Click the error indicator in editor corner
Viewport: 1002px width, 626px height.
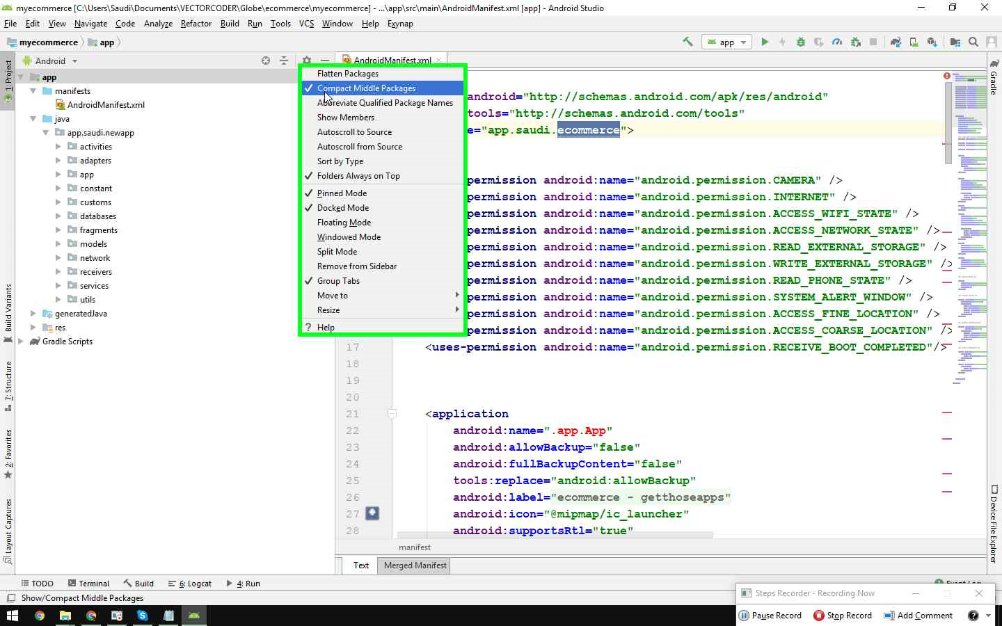947,76
